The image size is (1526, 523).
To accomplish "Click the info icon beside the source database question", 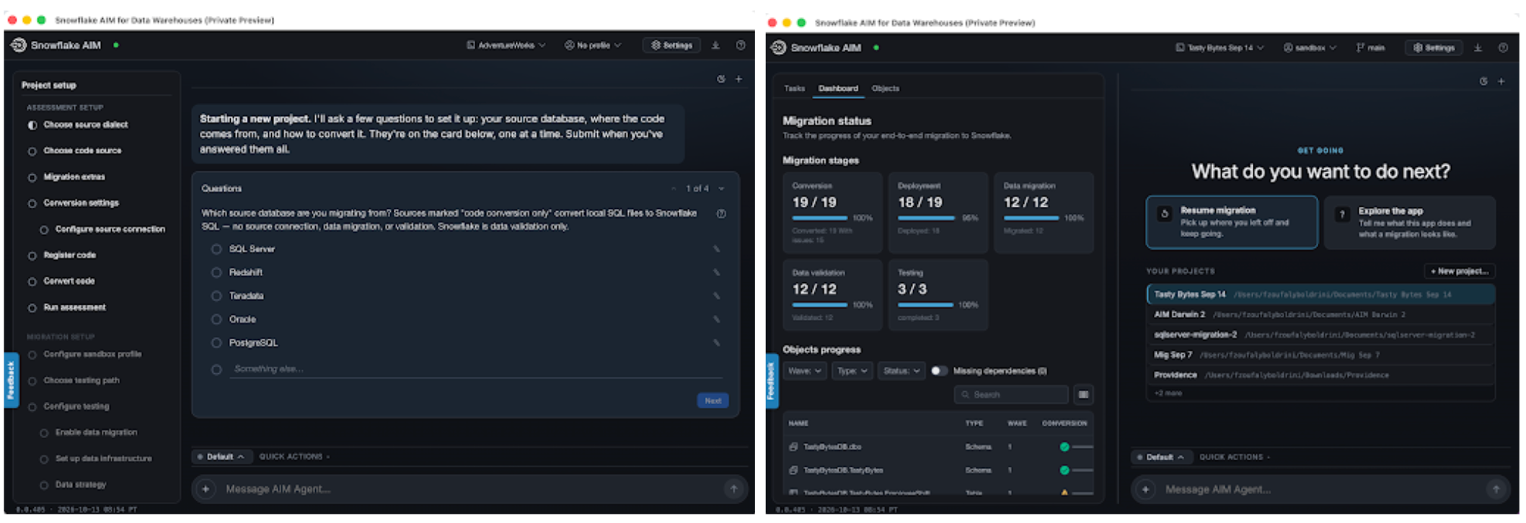I will click(x=721, y=213).
